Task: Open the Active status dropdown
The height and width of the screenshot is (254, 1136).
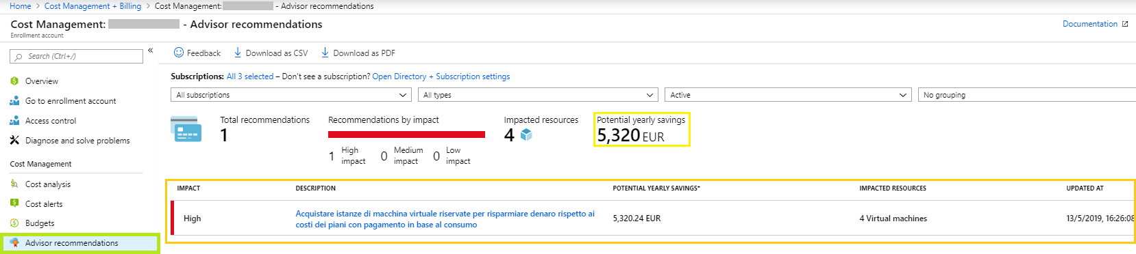Action: pos(788,95)
